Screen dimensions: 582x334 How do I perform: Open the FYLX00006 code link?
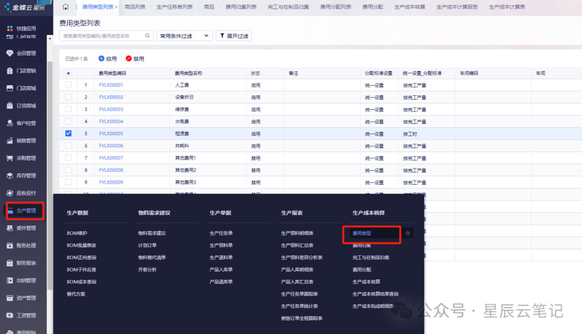point(111,146)
